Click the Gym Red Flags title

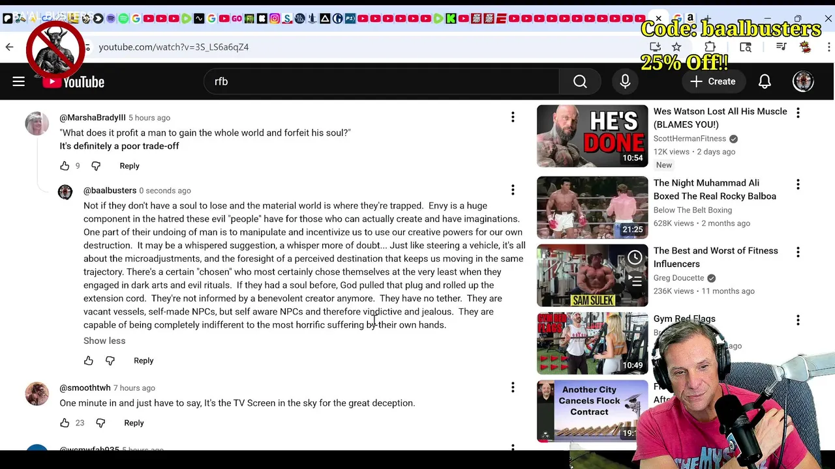tap(684, 319)
